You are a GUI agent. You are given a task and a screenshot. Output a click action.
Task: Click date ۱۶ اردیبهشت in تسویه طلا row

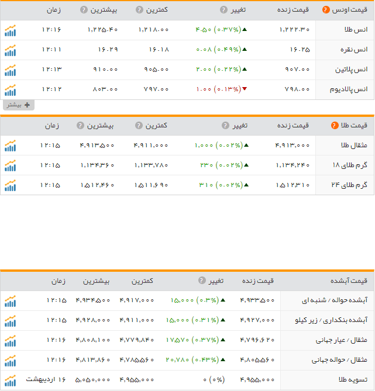coord(46,380)
